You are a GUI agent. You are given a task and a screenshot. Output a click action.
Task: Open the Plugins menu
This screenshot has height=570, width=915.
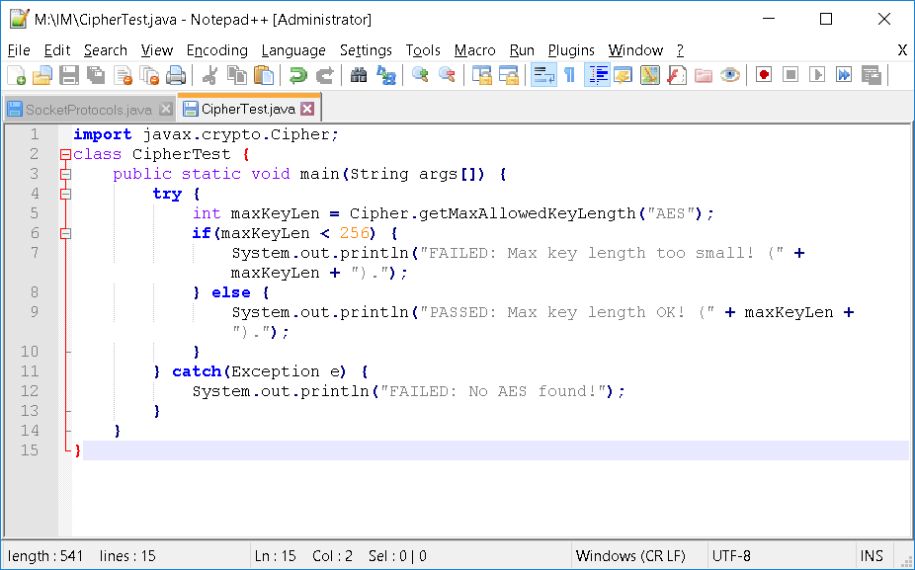click(x=571, y=50)
